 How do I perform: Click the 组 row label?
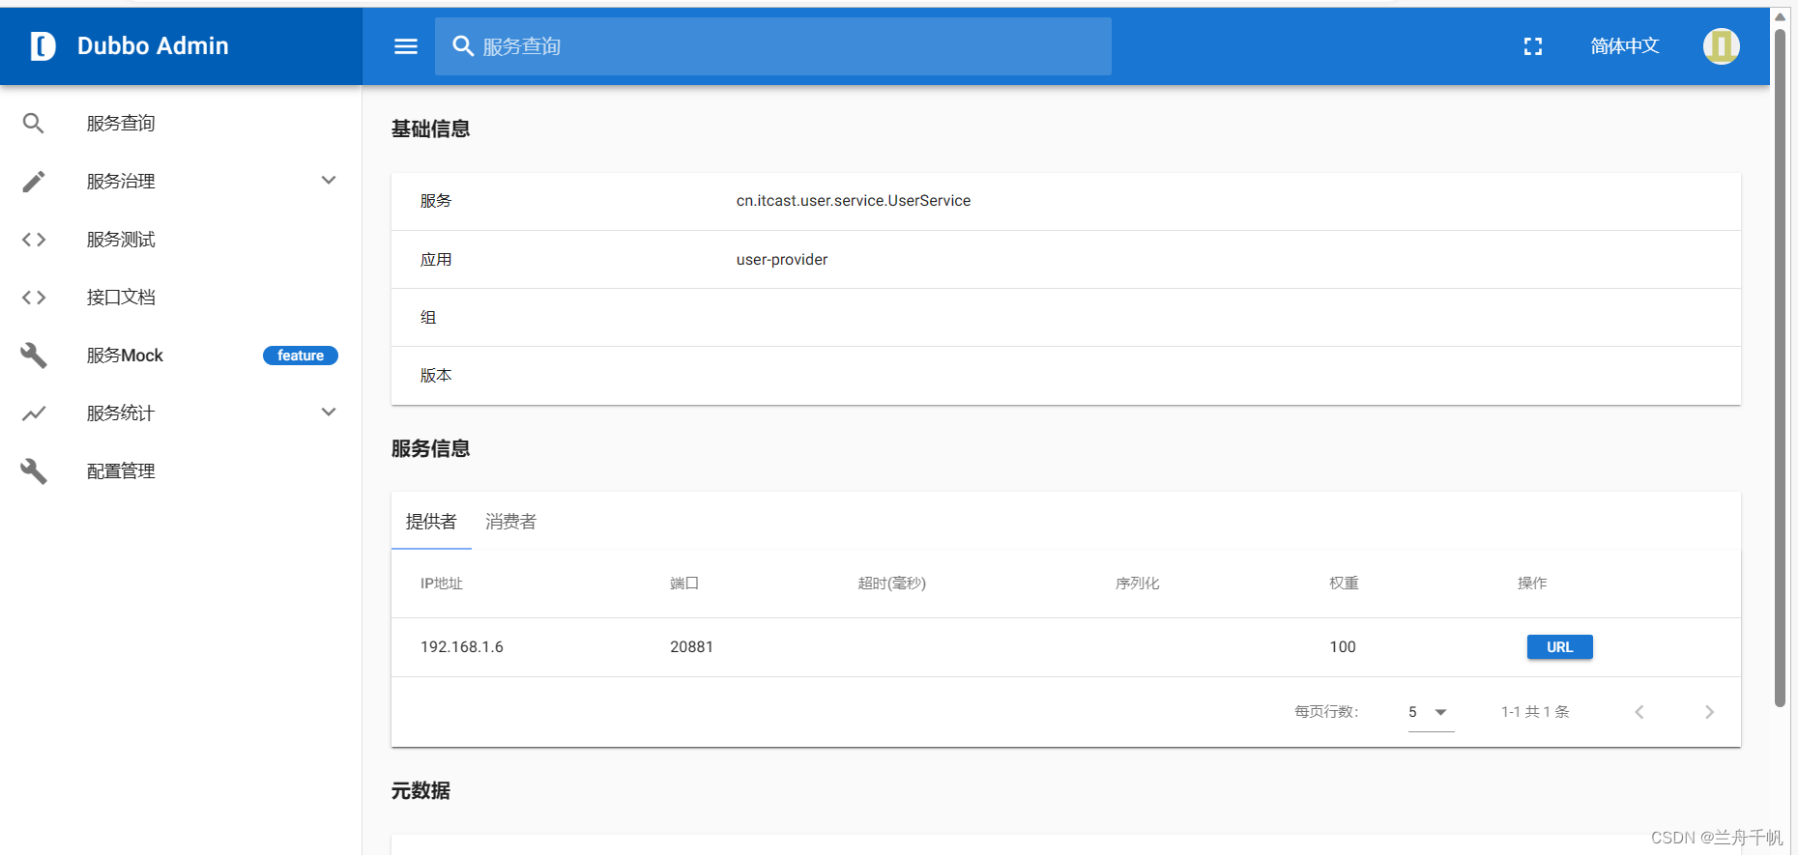pos(428,318)
